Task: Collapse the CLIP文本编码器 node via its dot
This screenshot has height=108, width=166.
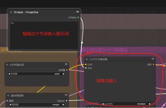Action: click(87, 59)
